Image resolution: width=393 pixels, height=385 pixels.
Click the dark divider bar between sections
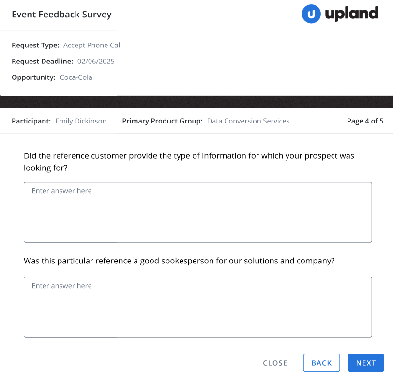point(196,102)
